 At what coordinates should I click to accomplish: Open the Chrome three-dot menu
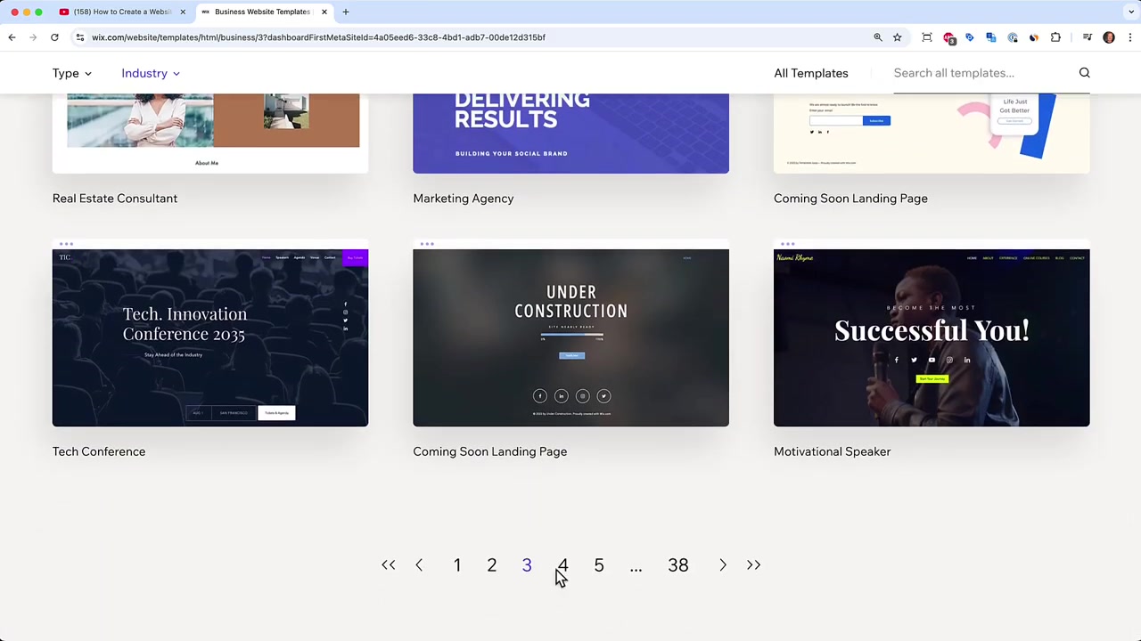[x=1129, y=37]
